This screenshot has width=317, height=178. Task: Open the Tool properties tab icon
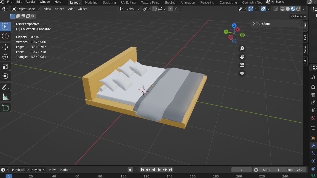(x=313, y=77)
